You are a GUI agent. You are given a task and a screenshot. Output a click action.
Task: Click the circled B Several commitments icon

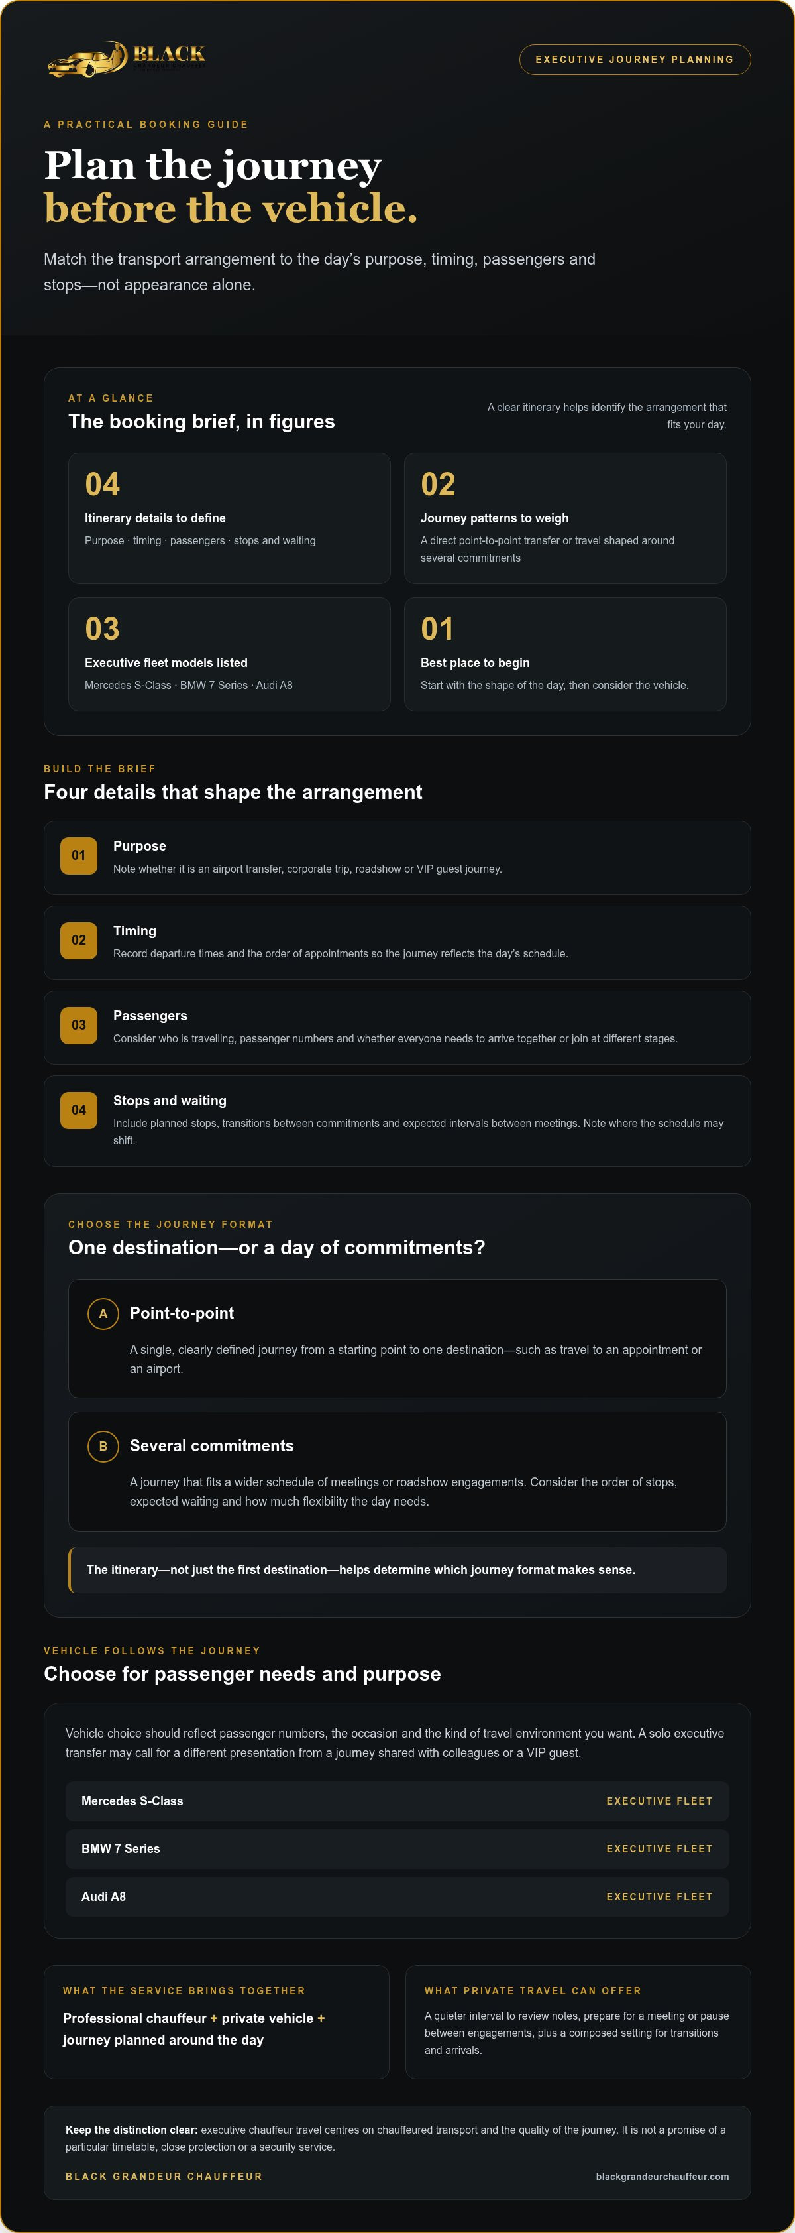click(103, 1446)
